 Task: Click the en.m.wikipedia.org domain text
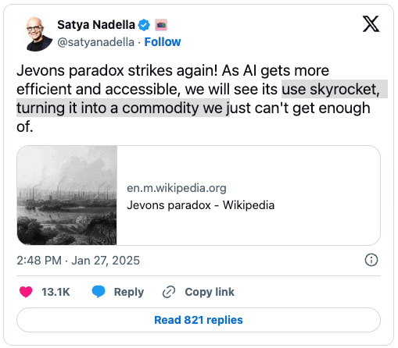[x=177, y=188]
